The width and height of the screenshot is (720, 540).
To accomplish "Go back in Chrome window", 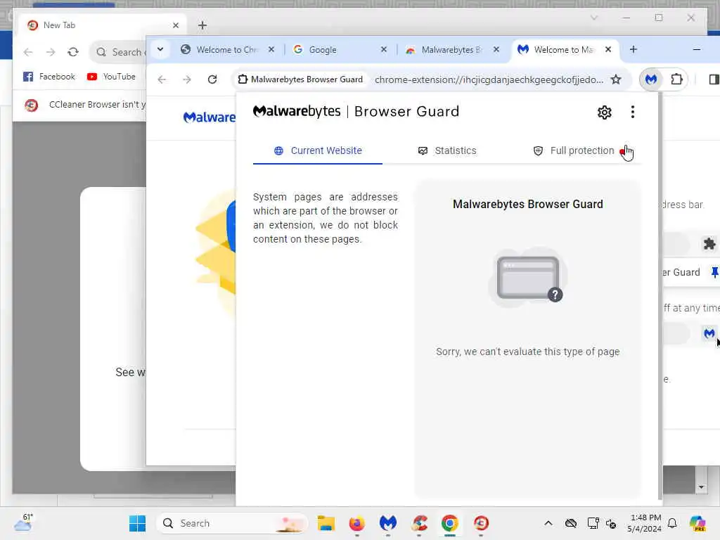I will pos(162,79).
